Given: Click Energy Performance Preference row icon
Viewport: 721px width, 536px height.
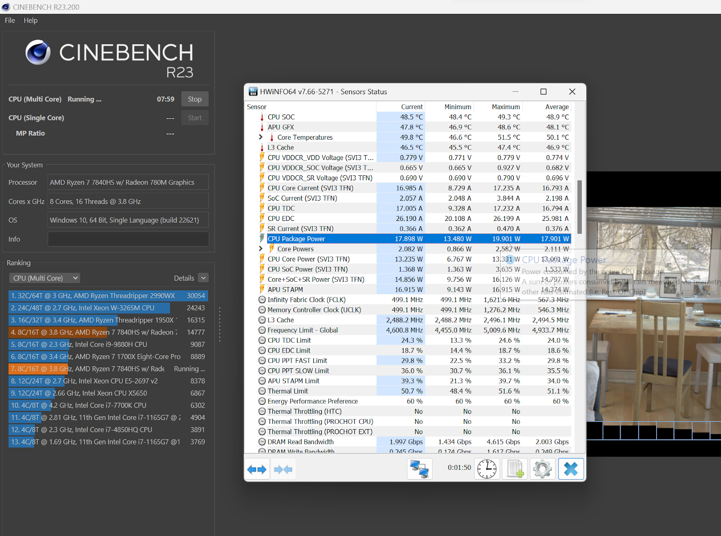Looking at the screenshot, I should pyautogui.click(x=262, y=401).
